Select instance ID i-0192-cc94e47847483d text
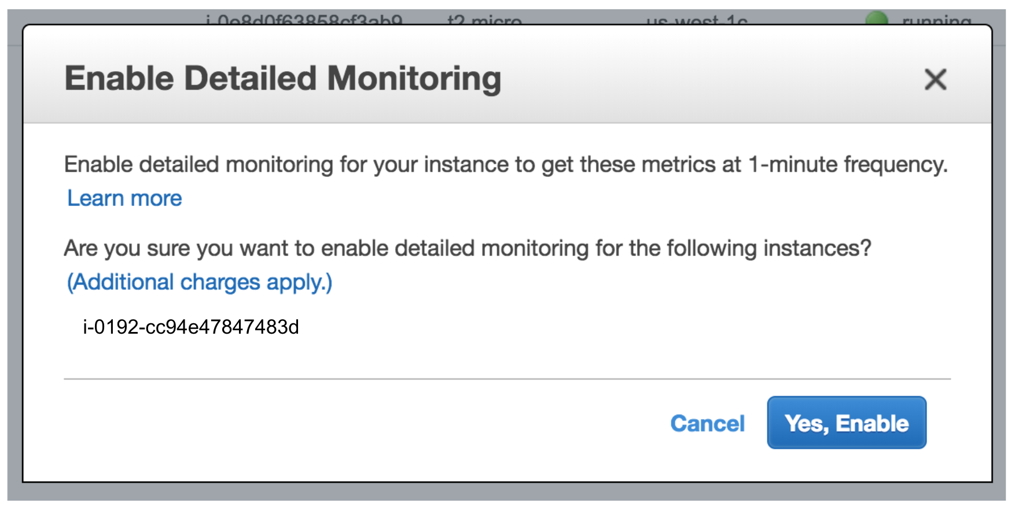 (x=191, y=327)
